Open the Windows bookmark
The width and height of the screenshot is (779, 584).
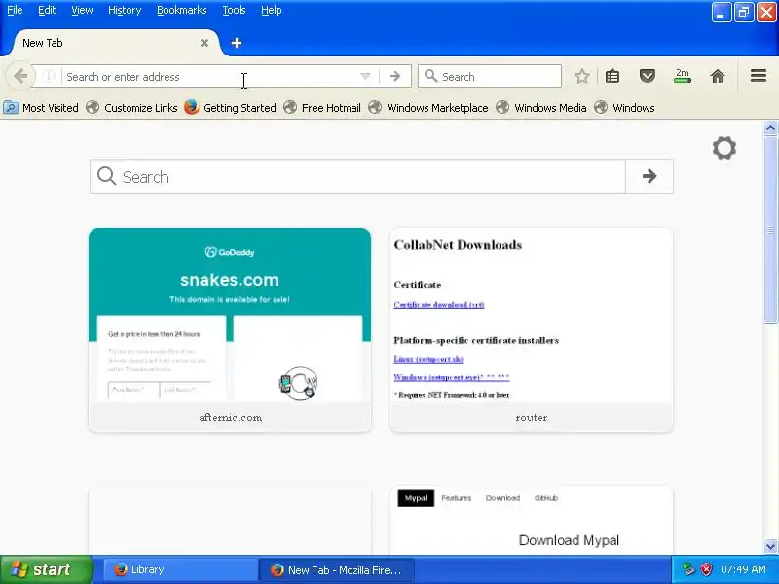[624, 108]
